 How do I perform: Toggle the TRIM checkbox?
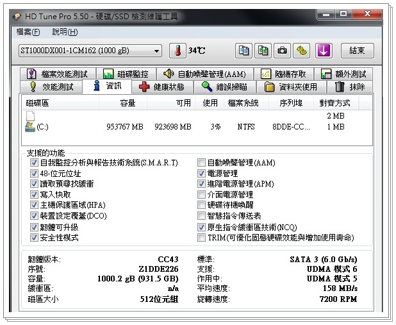tap(201, 238)
